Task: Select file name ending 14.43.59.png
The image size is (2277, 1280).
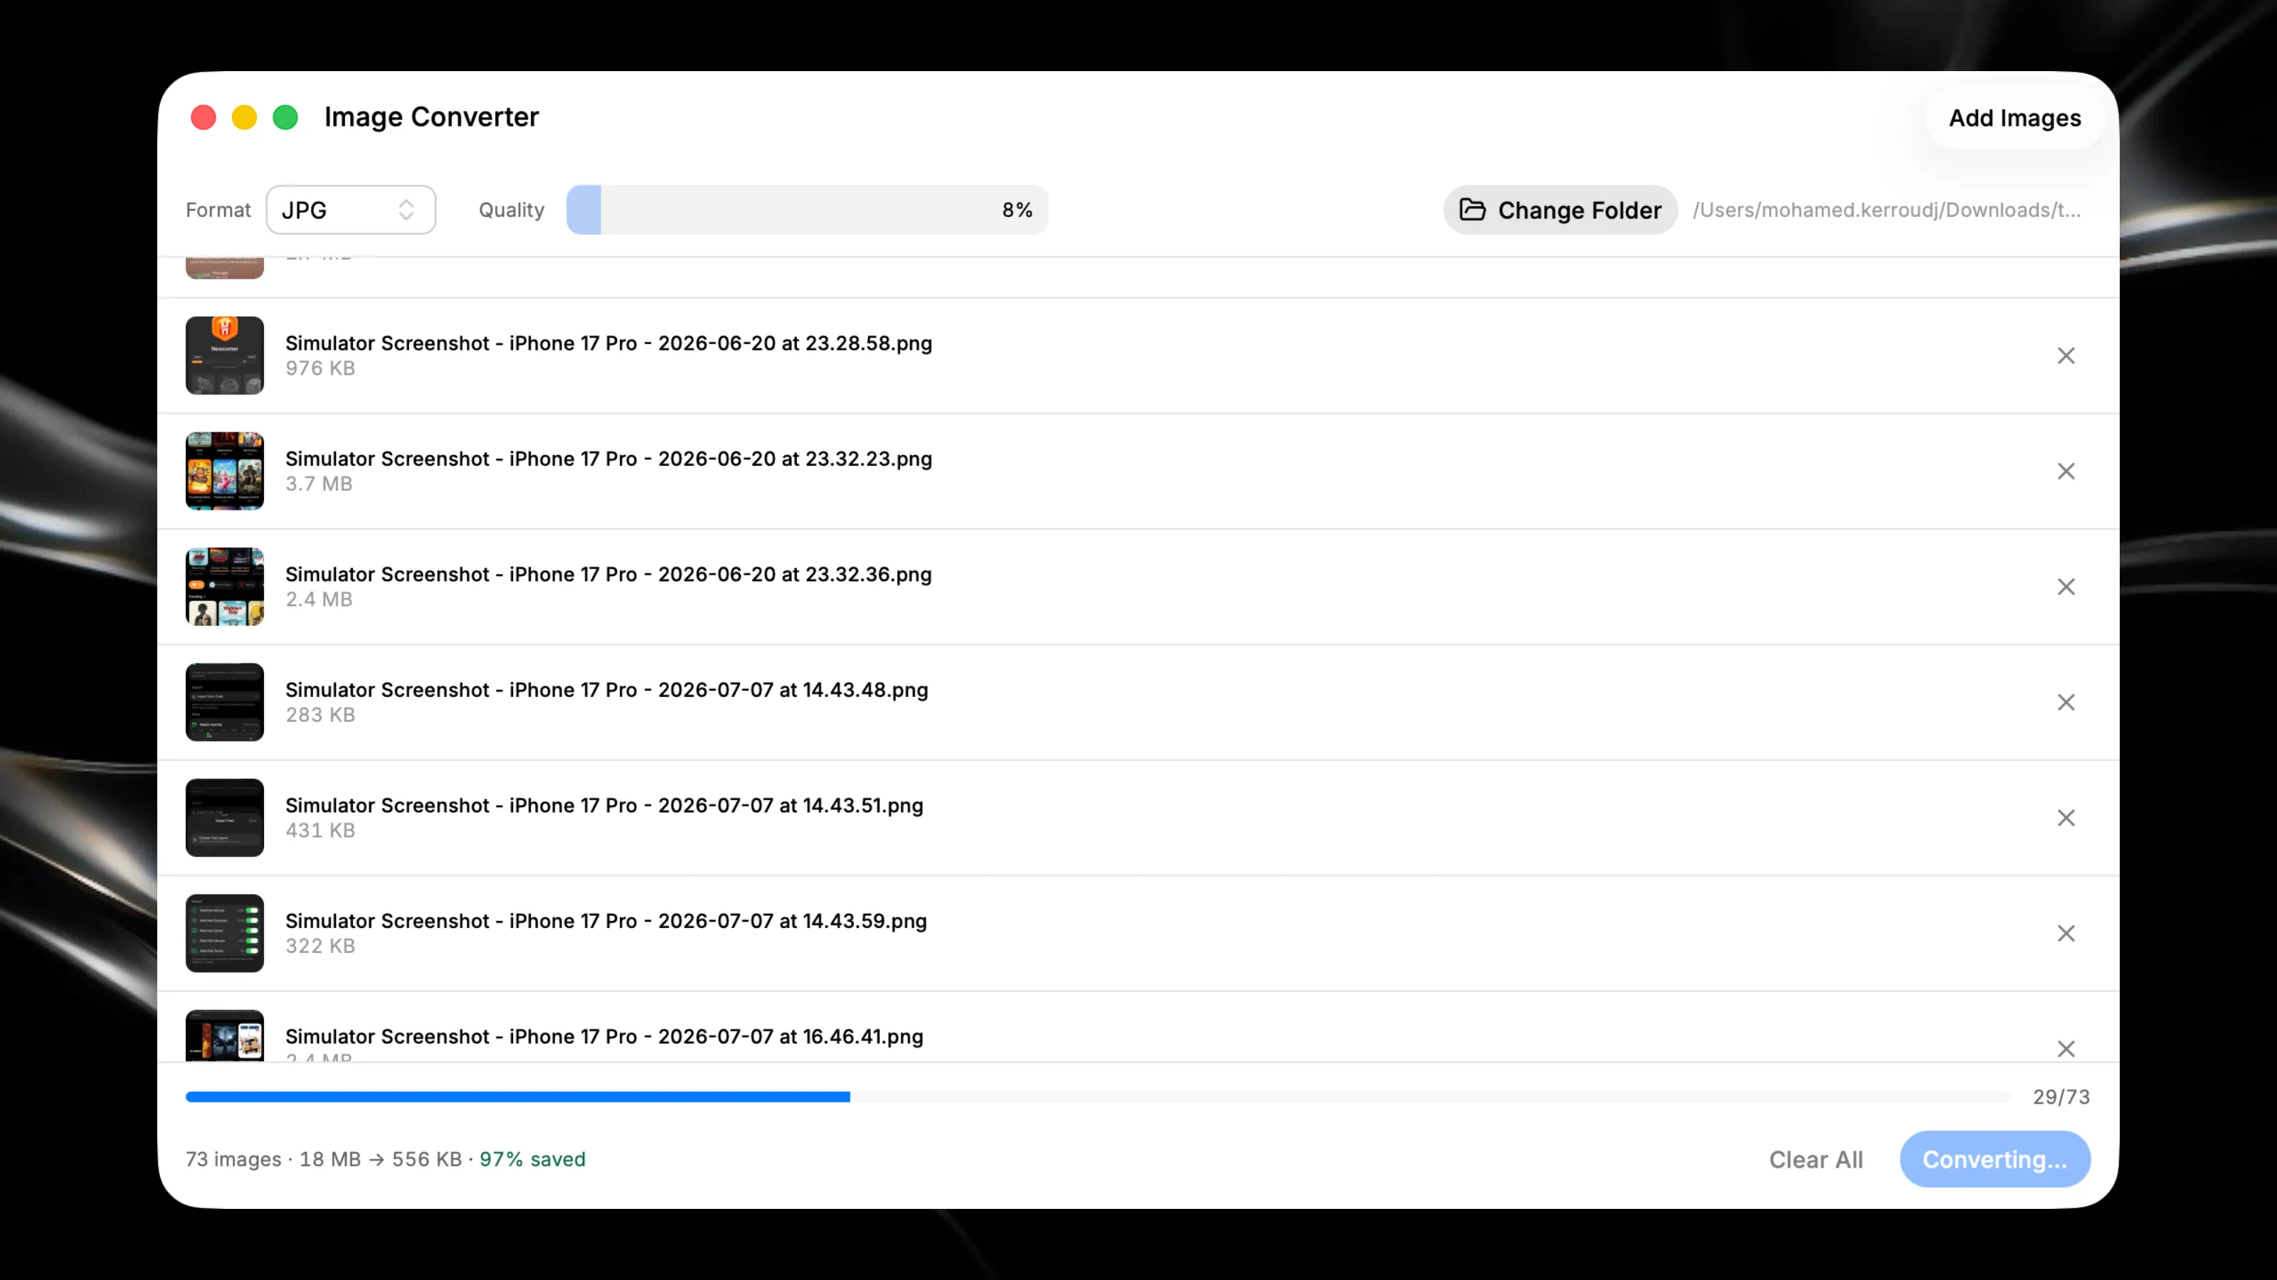Action: pyautogui.click(x=606, y=922)
